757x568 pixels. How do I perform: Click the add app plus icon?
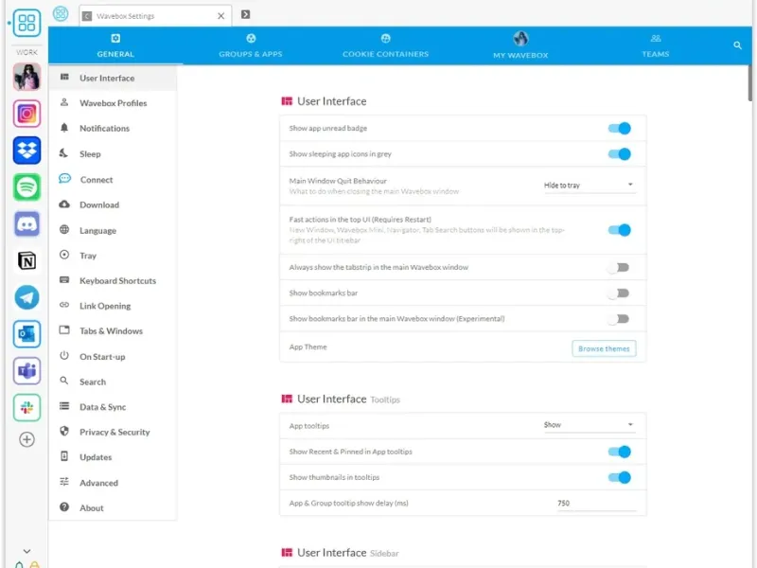(26, 439)
